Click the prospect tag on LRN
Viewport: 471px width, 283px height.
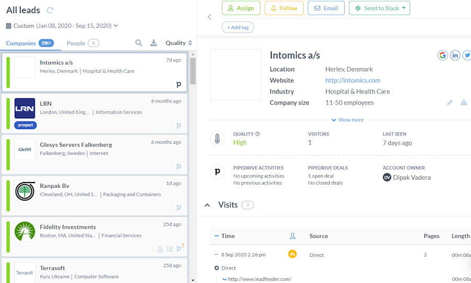click(x=26, y=125)
